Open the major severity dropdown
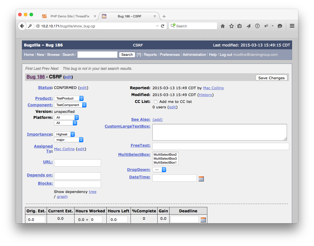 (x=69, y=140)
